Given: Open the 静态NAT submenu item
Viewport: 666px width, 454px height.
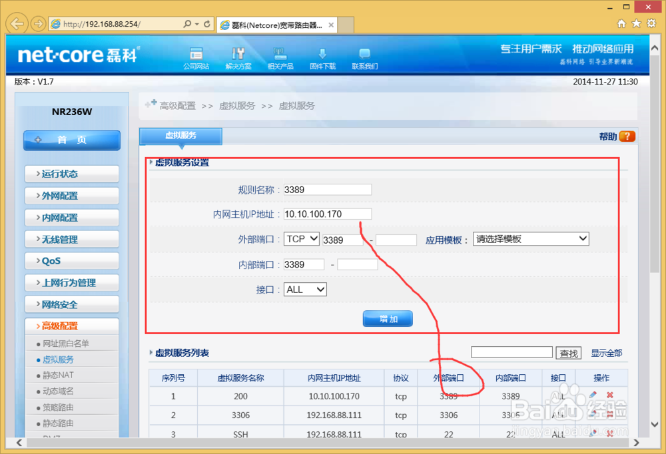Looking at the screenshot, I should pos(58,375).
